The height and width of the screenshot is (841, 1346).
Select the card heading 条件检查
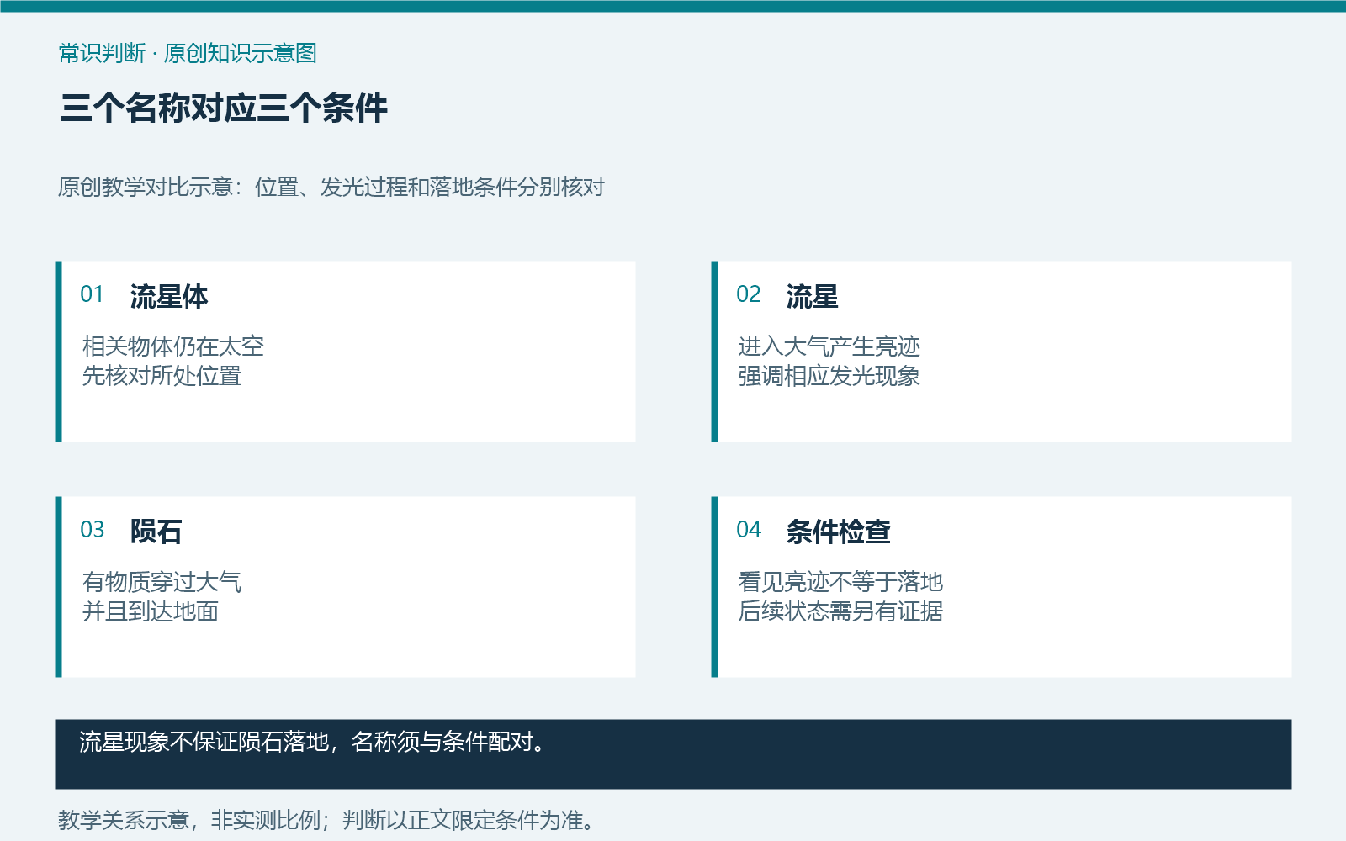(839, 532)
